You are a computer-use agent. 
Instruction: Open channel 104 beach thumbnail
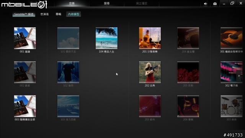click(x=106, y=38)
